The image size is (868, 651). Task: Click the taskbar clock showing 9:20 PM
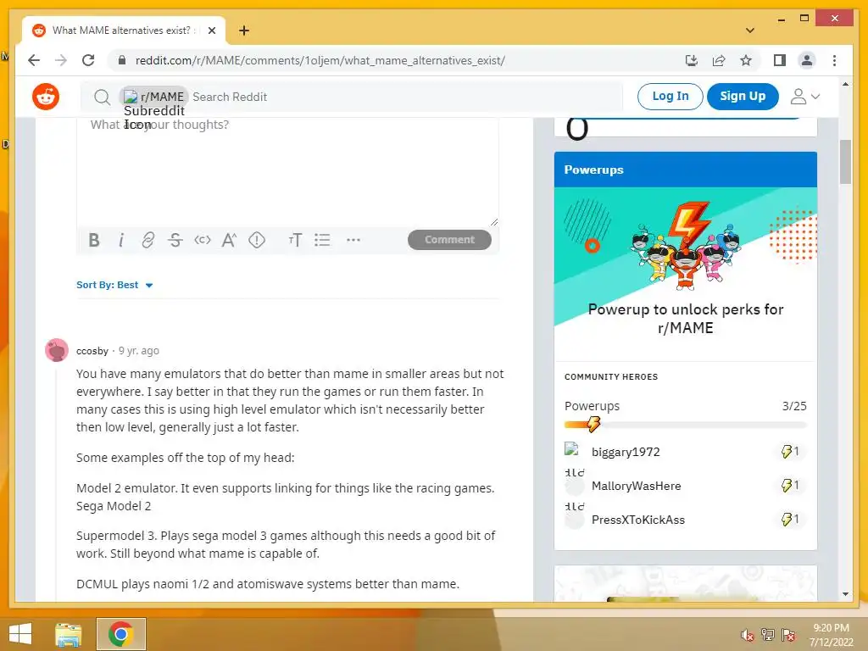pyautogui.click(x=831, y=635)
